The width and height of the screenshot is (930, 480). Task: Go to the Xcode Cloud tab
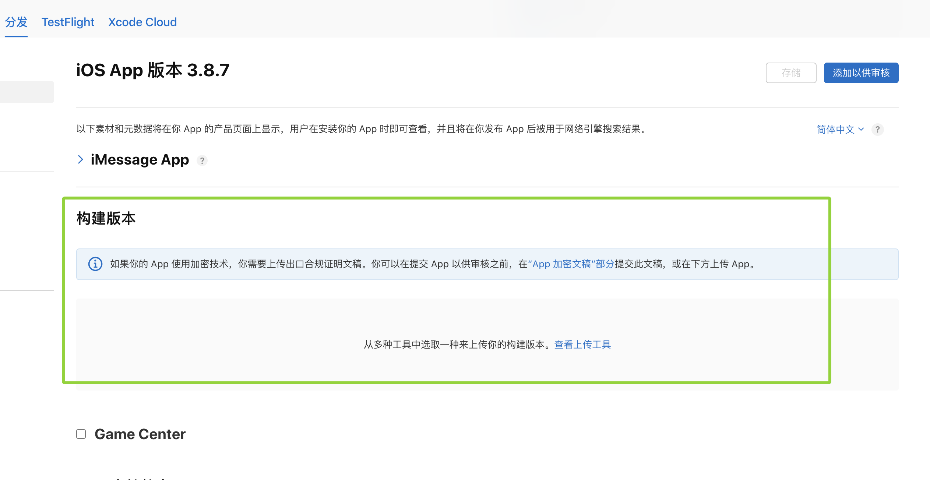click(x=142, y=22)
